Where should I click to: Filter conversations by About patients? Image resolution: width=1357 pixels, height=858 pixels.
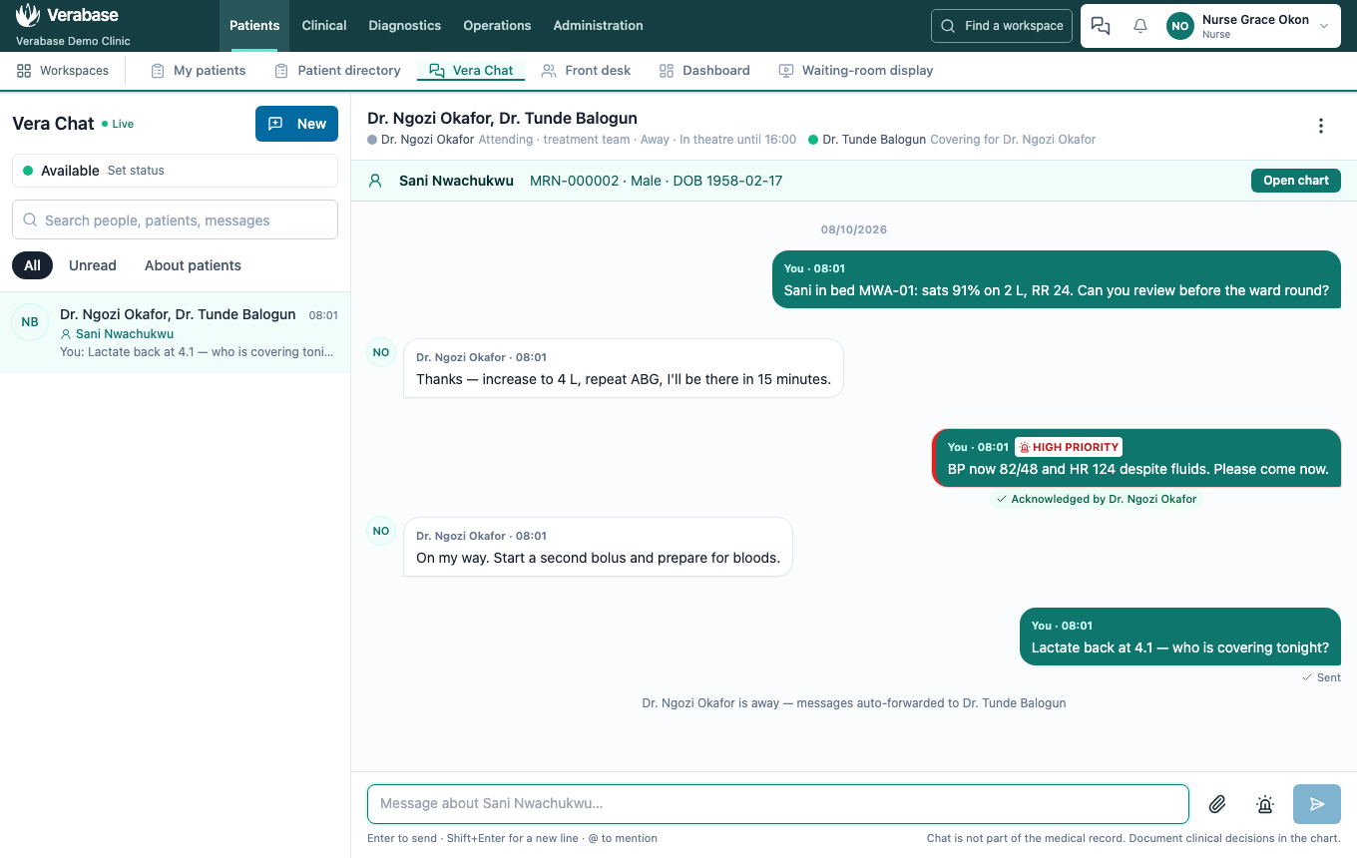(x=193, y=265)
